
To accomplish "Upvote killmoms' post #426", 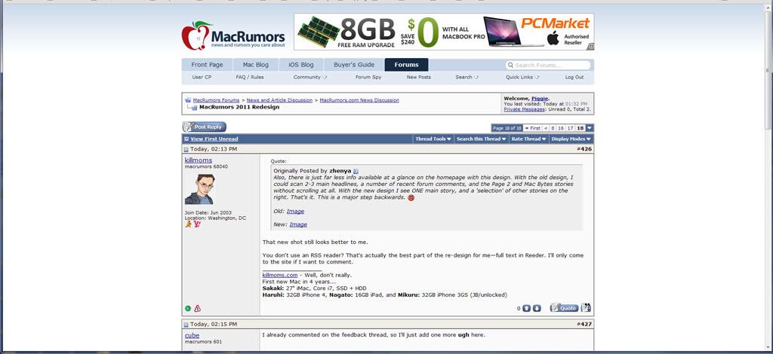I will (526, 308).
